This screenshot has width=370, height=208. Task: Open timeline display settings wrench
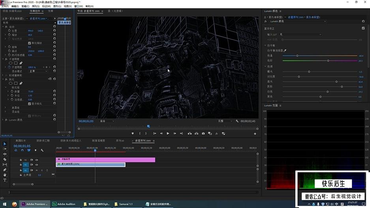pyautogui.click(x=42, y=150)
